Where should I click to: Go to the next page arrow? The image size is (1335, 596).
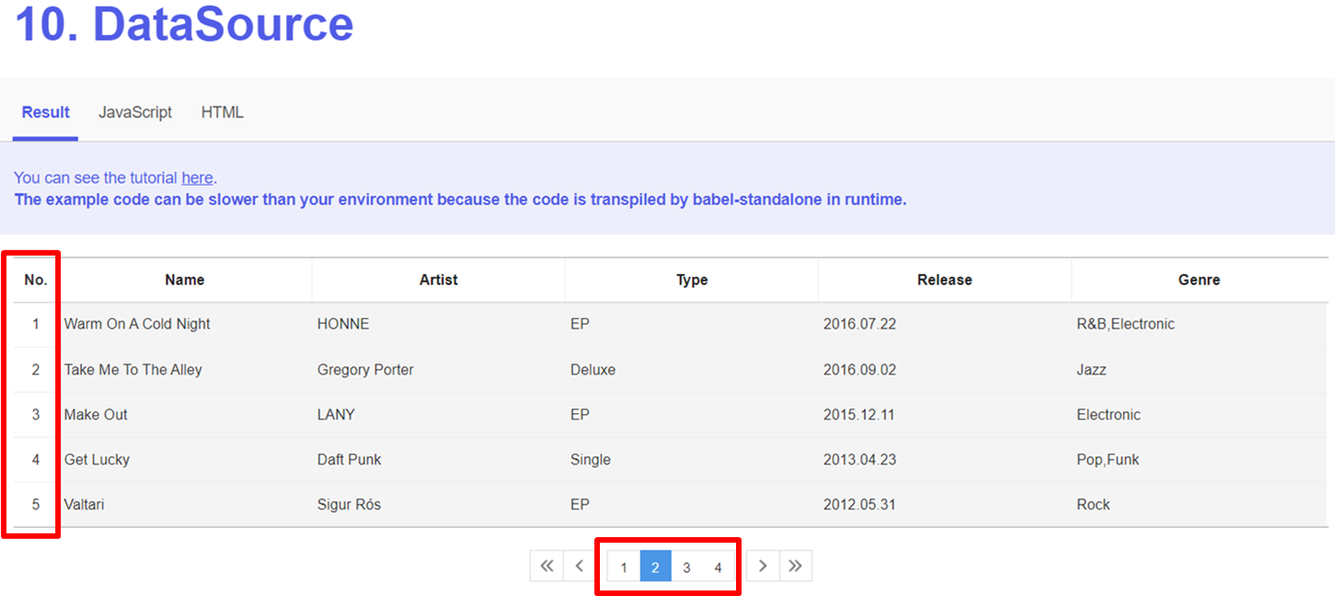(x=762, y=566)
